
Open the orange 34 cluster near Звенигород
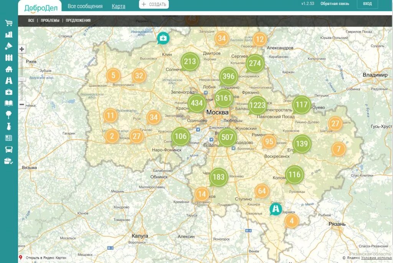point(154,117)
